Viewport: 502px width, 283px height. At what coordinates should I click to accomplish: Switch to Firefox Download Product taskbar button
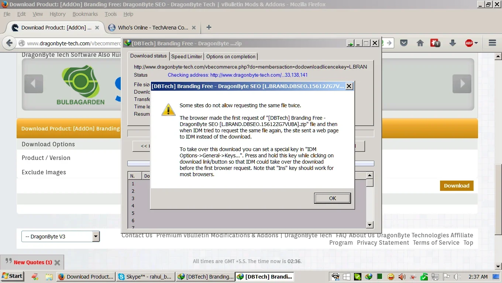coord(86,277)
